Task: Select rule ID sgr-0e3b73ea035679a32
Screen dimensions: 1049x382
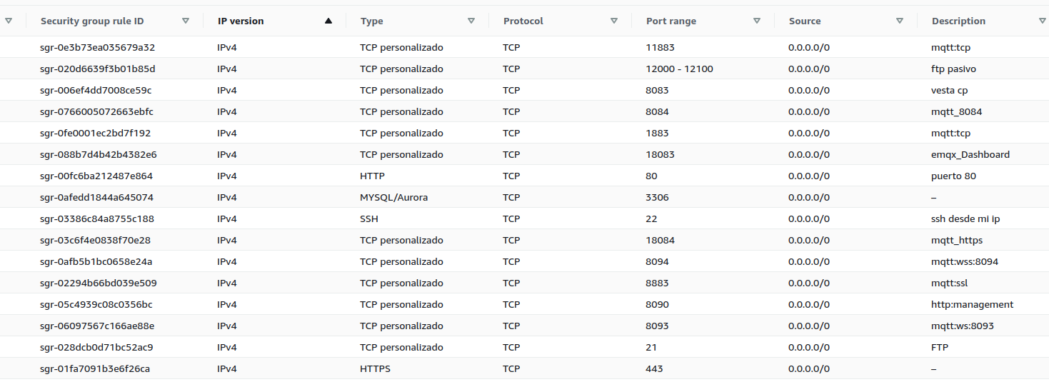Action: (98, 47)
